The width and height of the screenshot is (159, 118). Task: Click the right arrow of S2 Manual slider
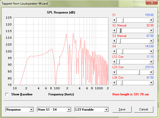151,31
